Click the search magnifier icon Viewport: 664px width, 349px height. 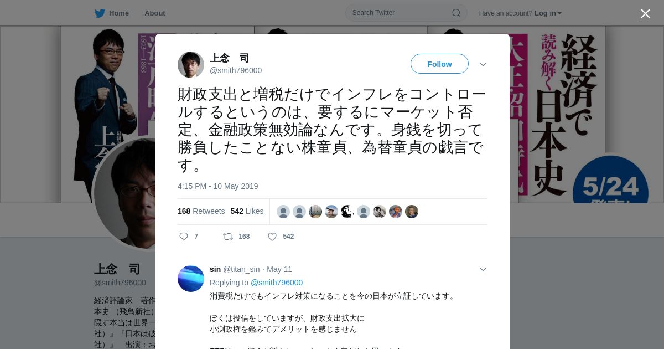(456, 13)
